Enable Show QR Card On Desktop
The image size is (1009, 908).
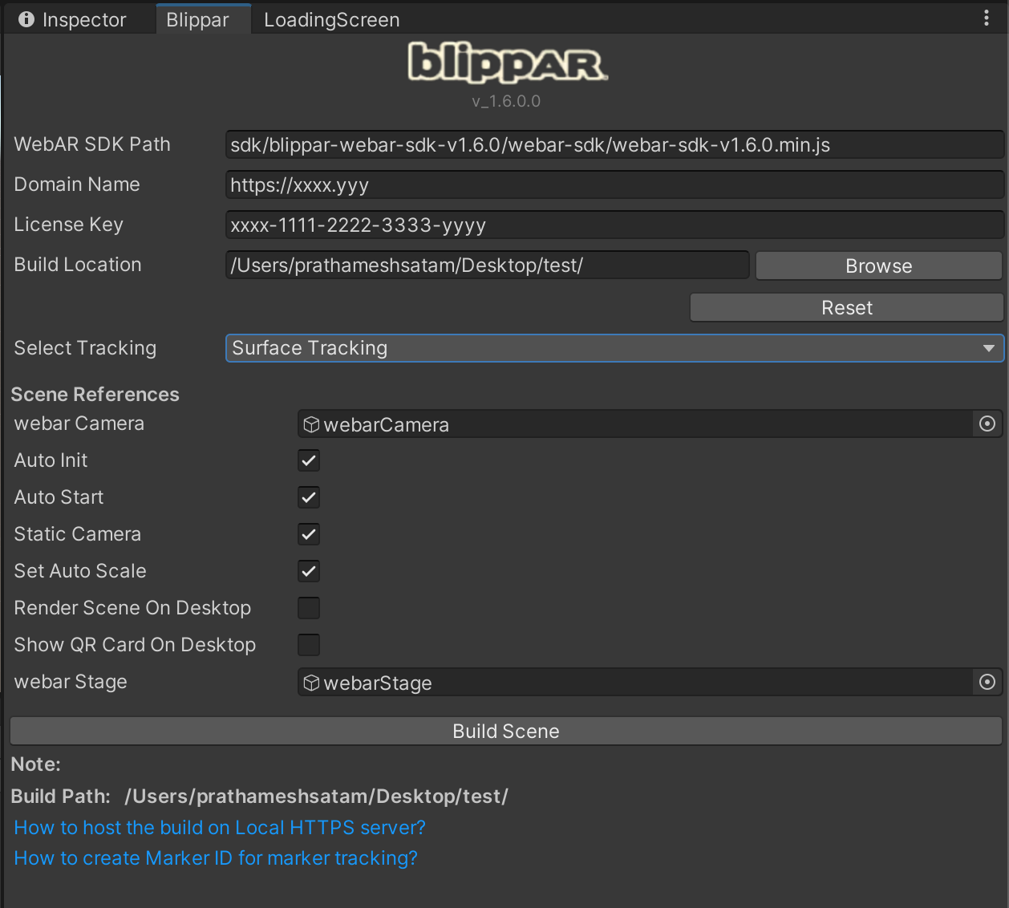[309, 645]
